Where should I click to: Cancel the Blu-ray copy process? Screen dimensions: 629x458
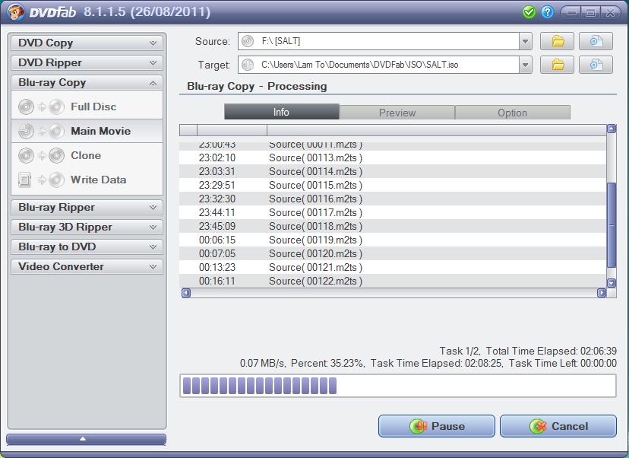(x=558, y=426)
